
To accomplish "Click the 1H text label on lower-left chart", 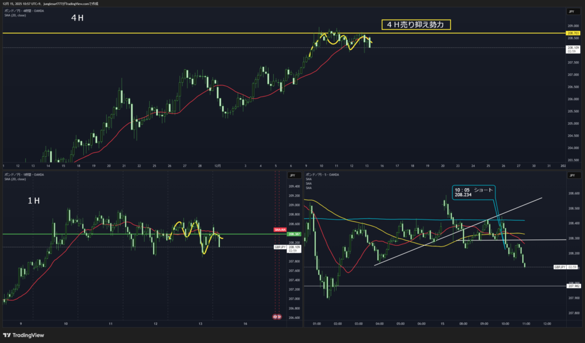I will 34,201.
